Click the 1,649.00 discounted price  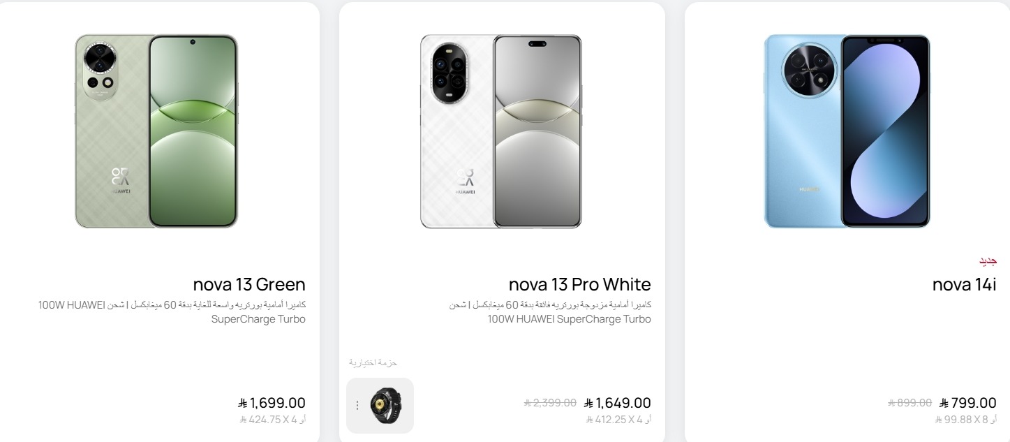tap(617, 403)
